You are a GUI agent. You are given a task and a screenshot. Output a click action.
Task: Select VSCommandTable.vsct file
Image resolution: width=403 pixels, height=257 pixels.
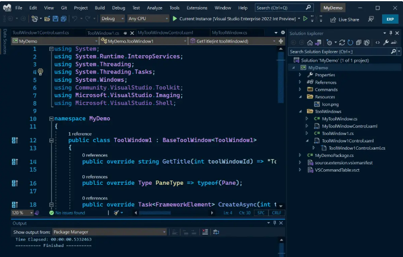[x=337, y=170]
